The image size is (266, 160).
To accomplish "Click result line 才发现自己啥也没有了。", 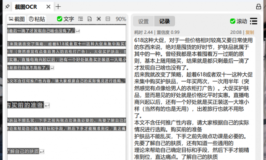I will tap(162, 68).
